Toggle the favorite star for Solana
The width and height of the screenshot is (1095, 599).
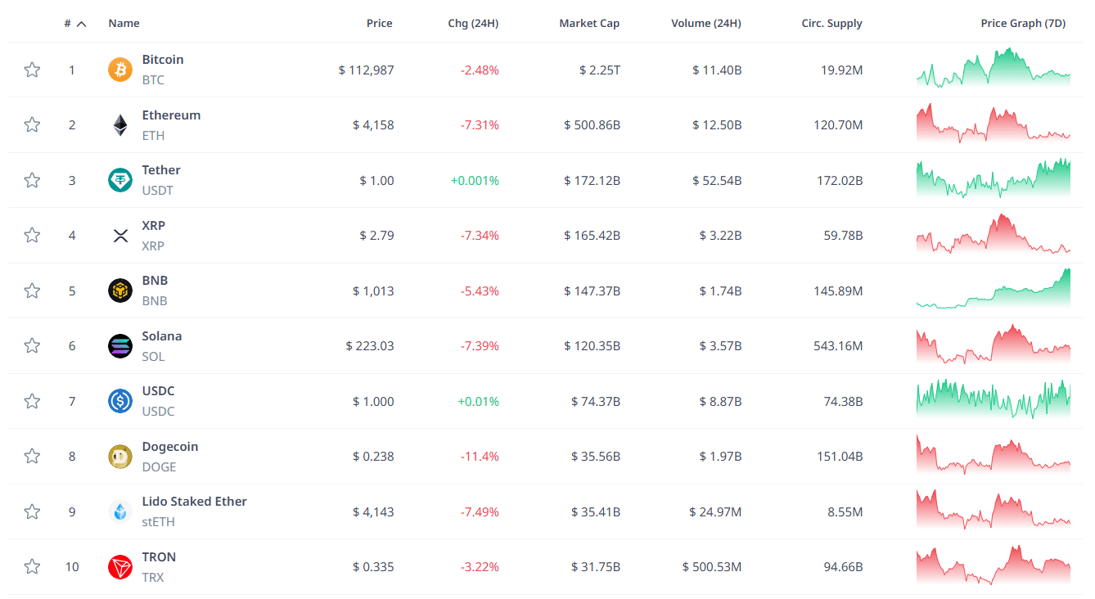[x=32, y=346]
